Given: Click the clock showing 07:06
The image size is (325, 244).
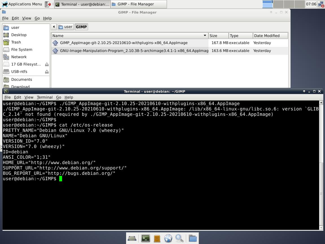Looking at the screenshot, I should pyautogui.click(x=311, y=4).
